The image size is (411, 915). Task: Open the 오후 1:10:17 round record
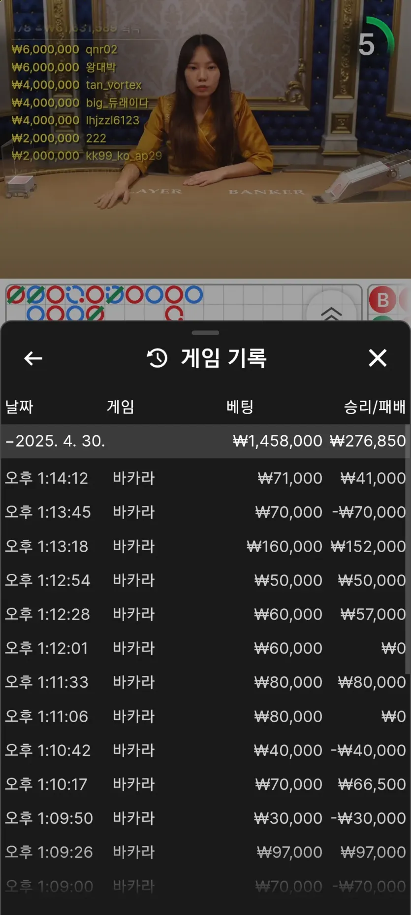[x=205, y=784]
